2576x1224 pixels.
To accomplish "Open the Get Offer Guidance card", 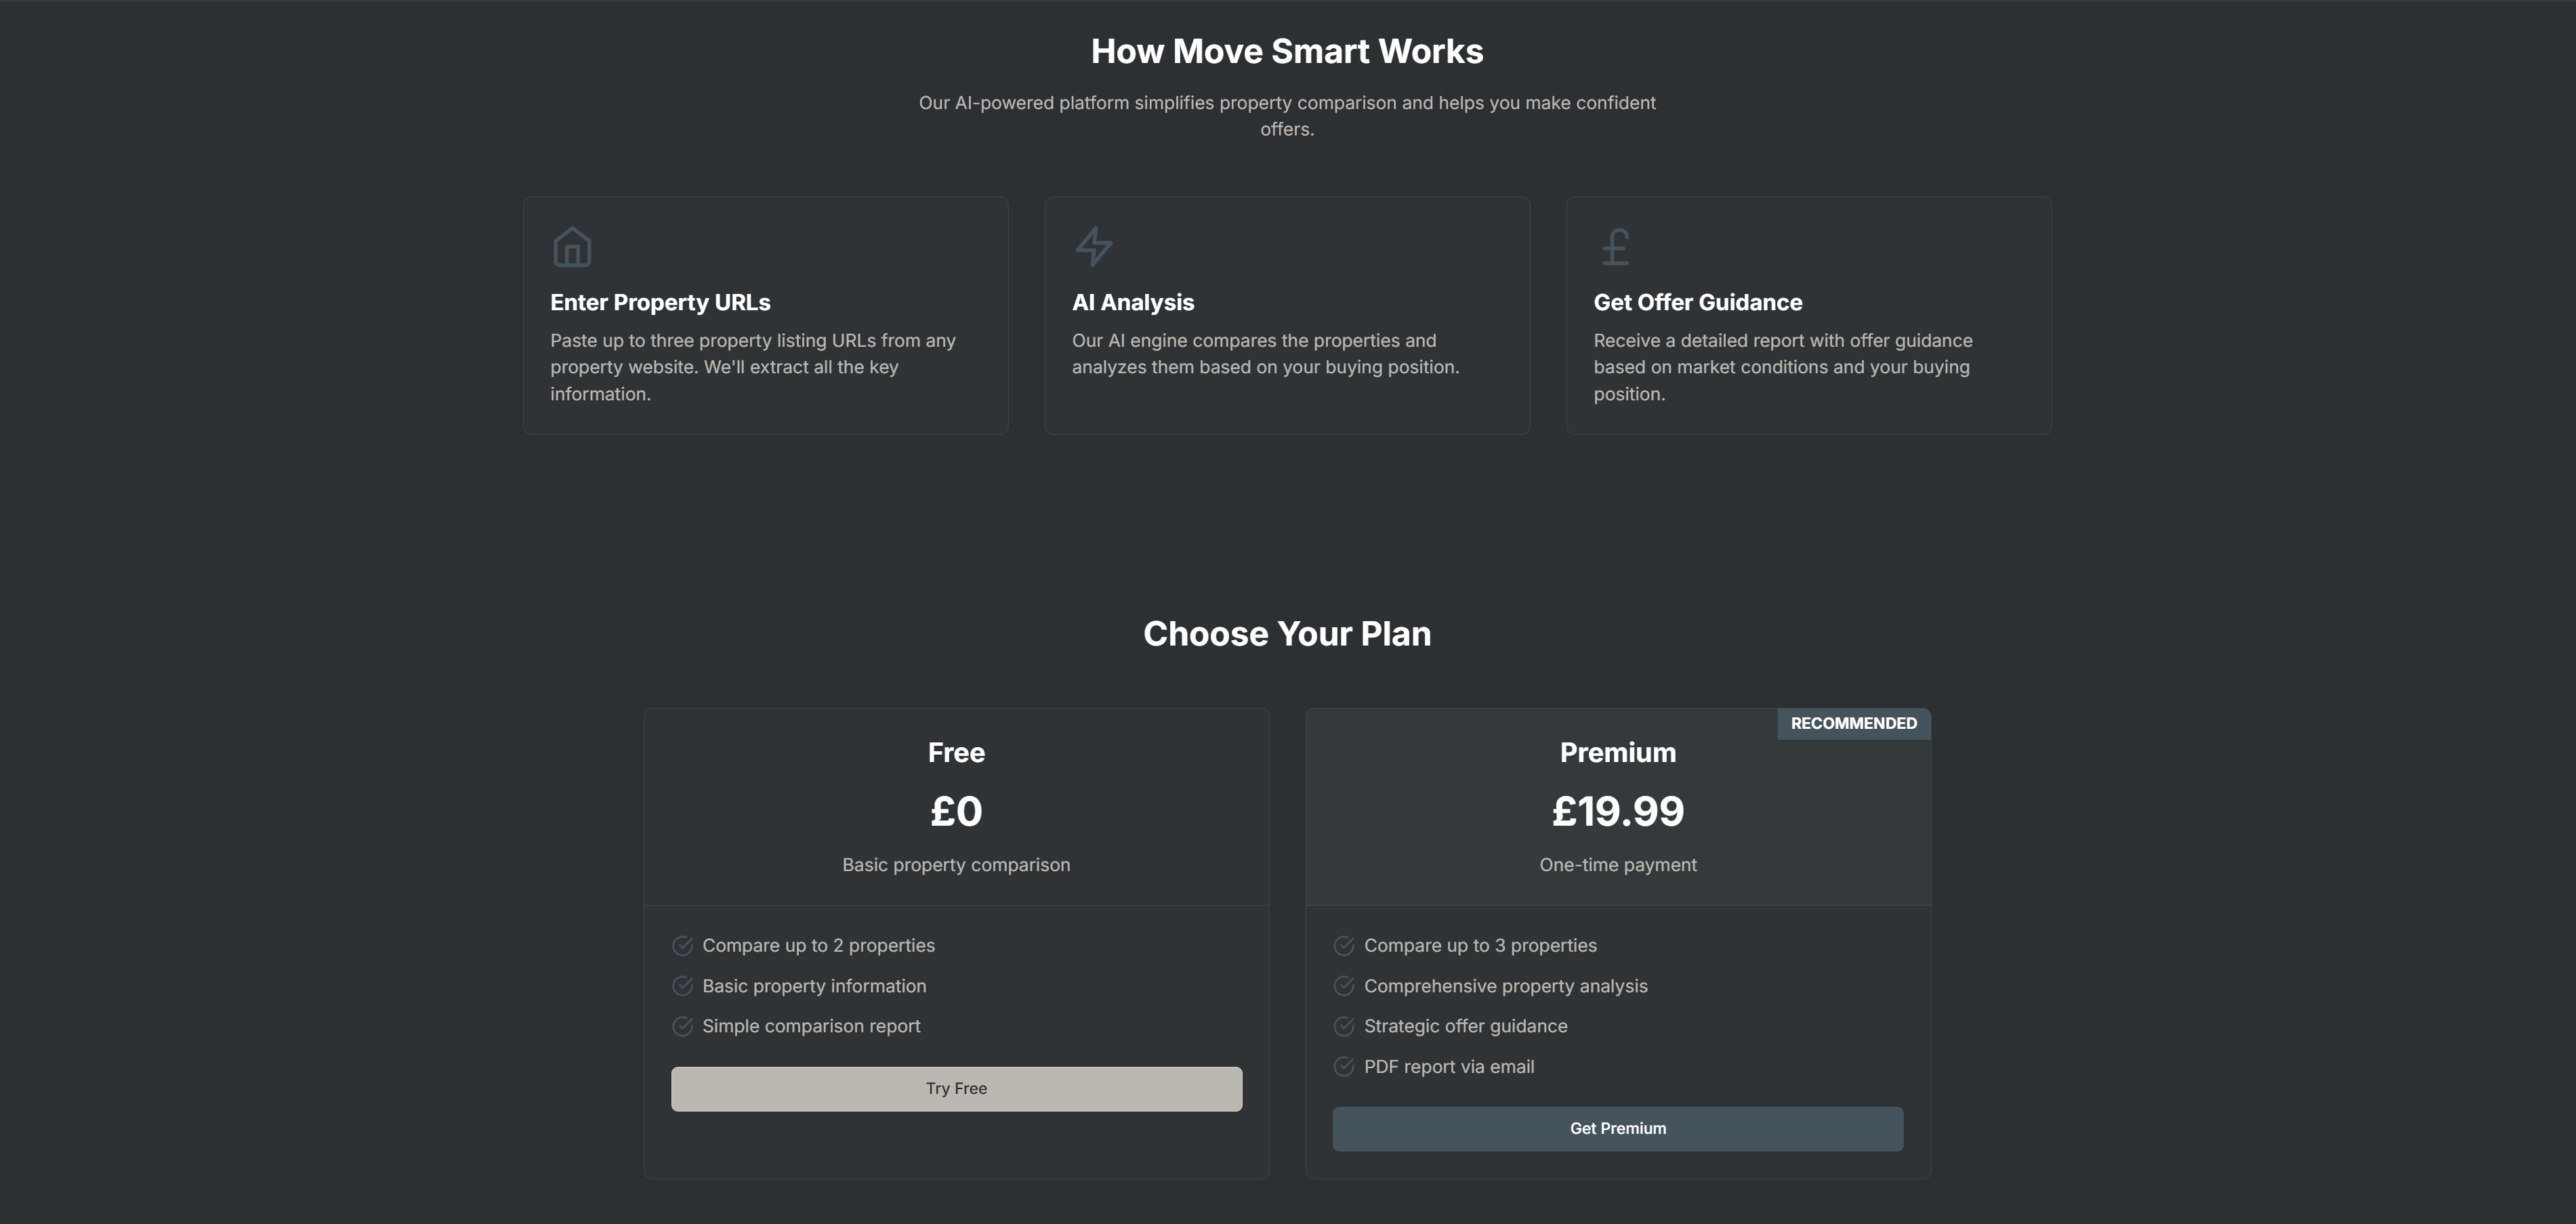I will point(1808,315).
